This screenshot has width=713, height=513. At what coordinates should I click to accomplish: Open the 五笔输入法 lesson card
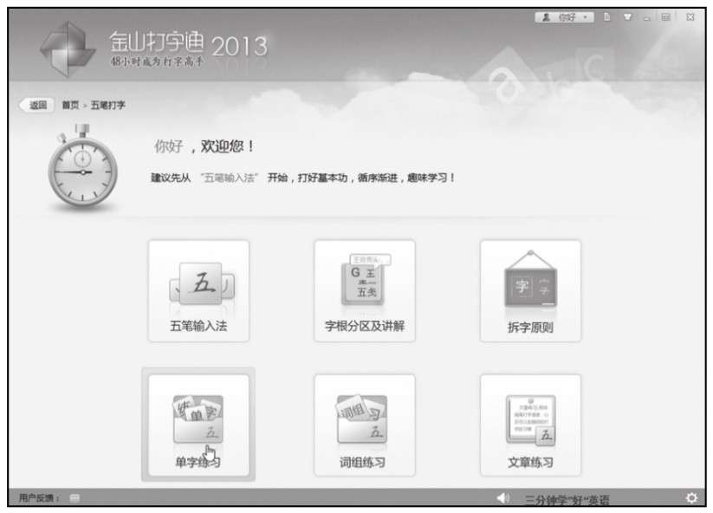198,291
